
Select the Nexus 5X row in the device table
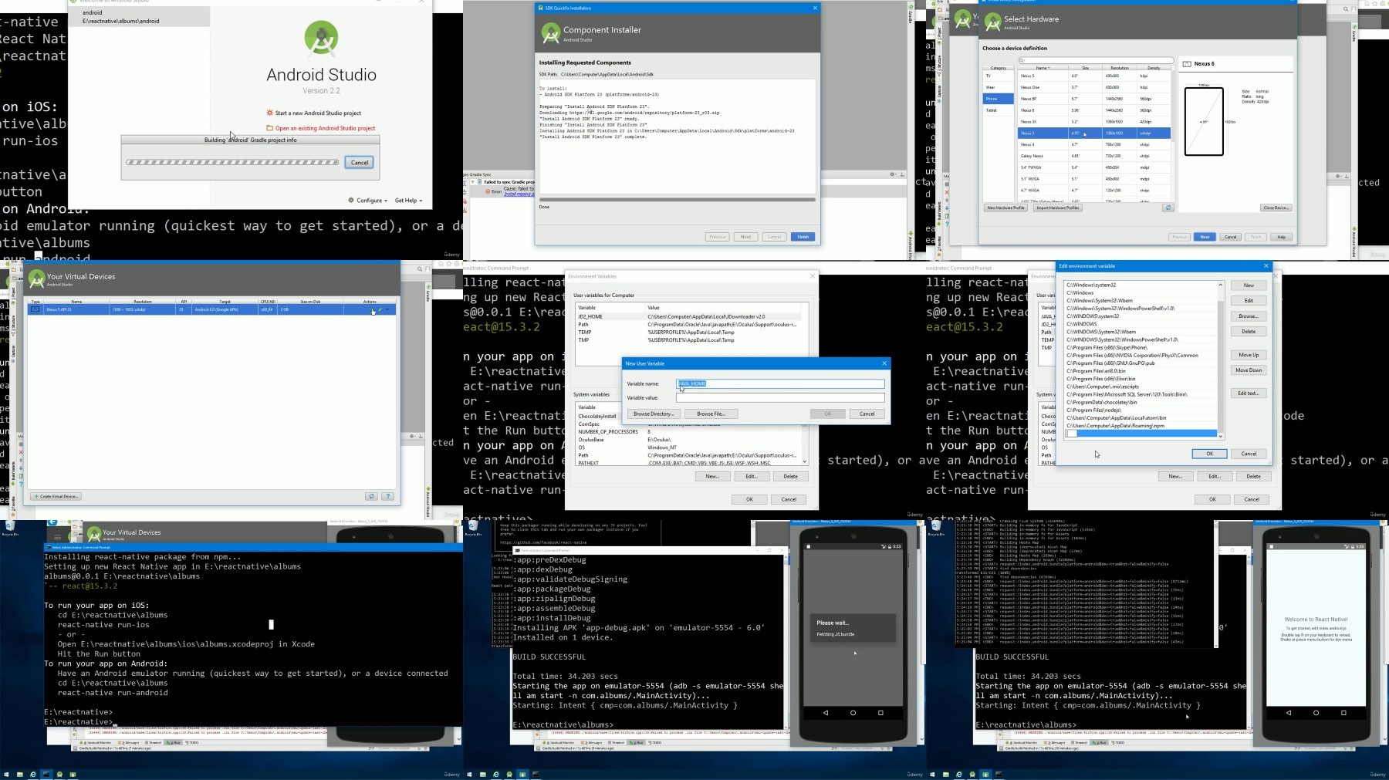(x=1093, y=122)
